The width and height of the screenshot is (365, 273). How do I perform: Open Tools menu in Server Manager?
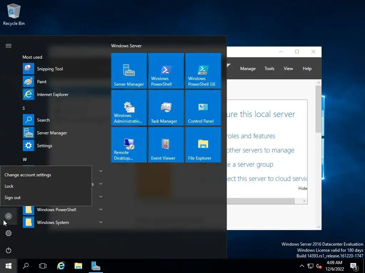point(269,69)
